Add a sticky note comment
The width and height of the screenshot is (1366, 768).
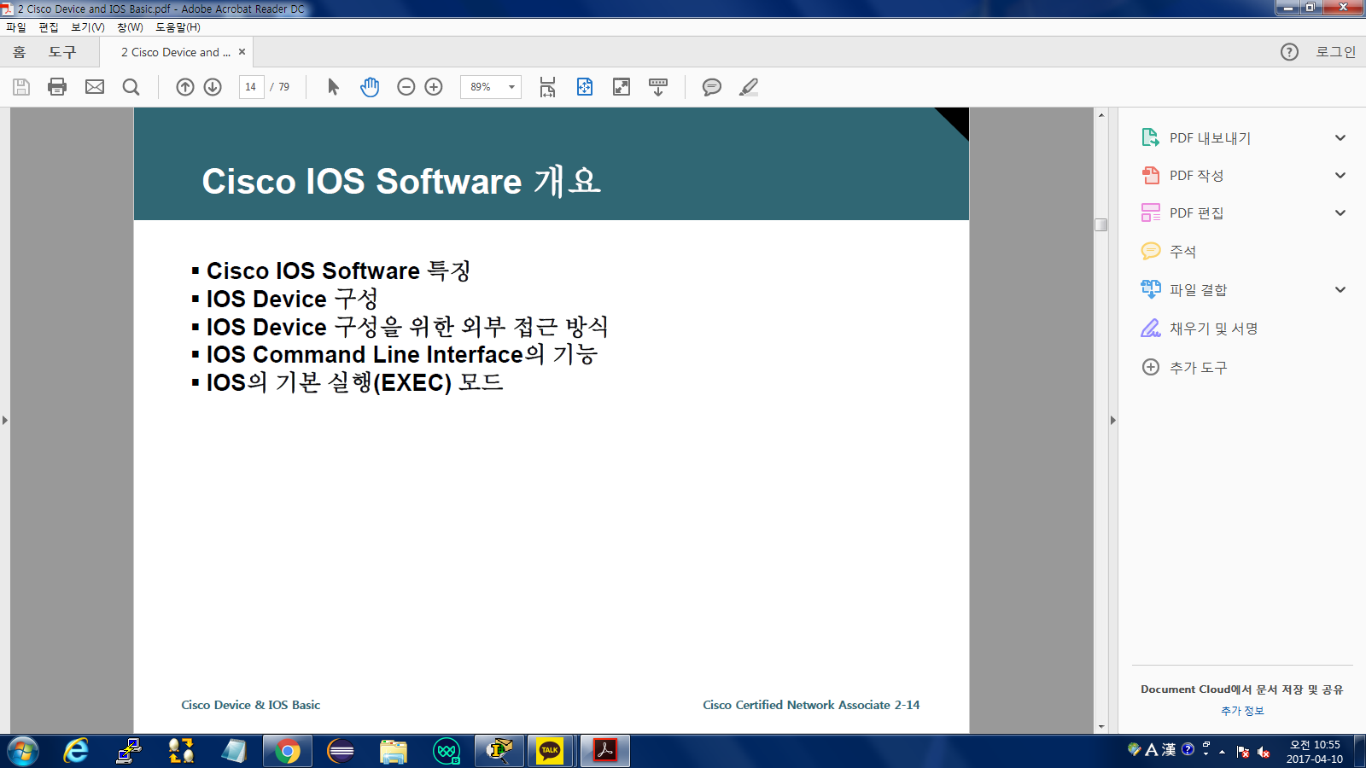pyautogui.click(x=712, y=87)
